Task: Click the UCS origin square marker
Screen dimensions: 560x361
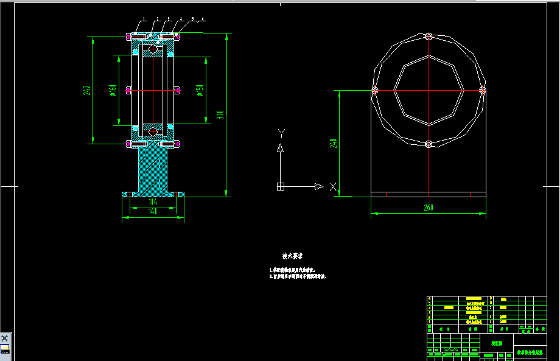Action: click(281, 186)
